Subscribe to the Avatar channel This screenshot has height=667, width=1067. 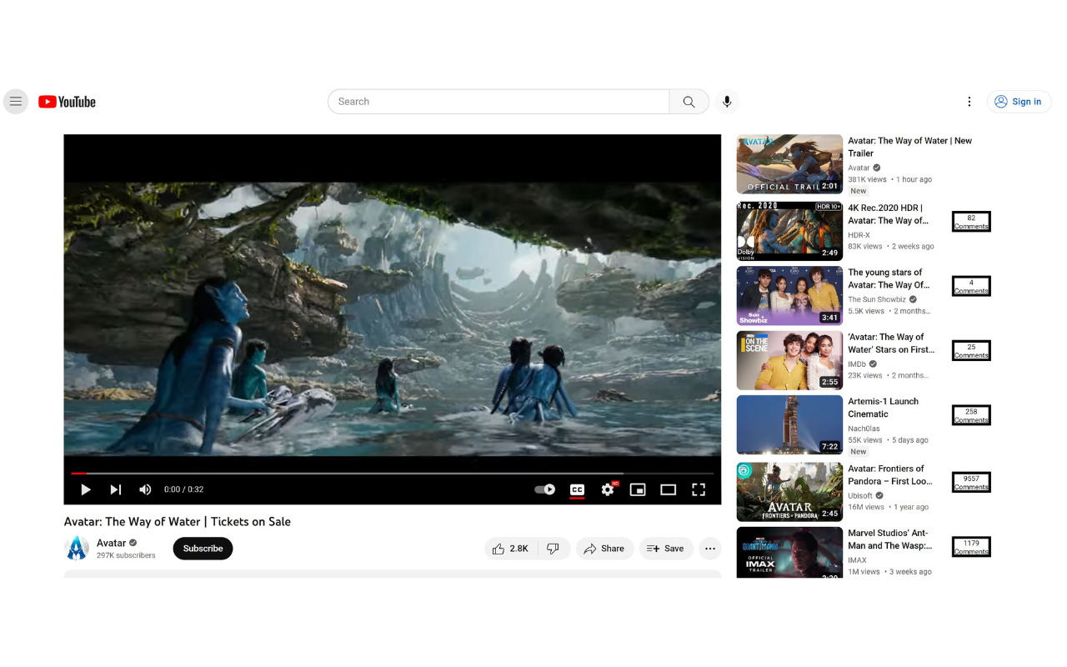pyautogui.click(x=203, y=549)
